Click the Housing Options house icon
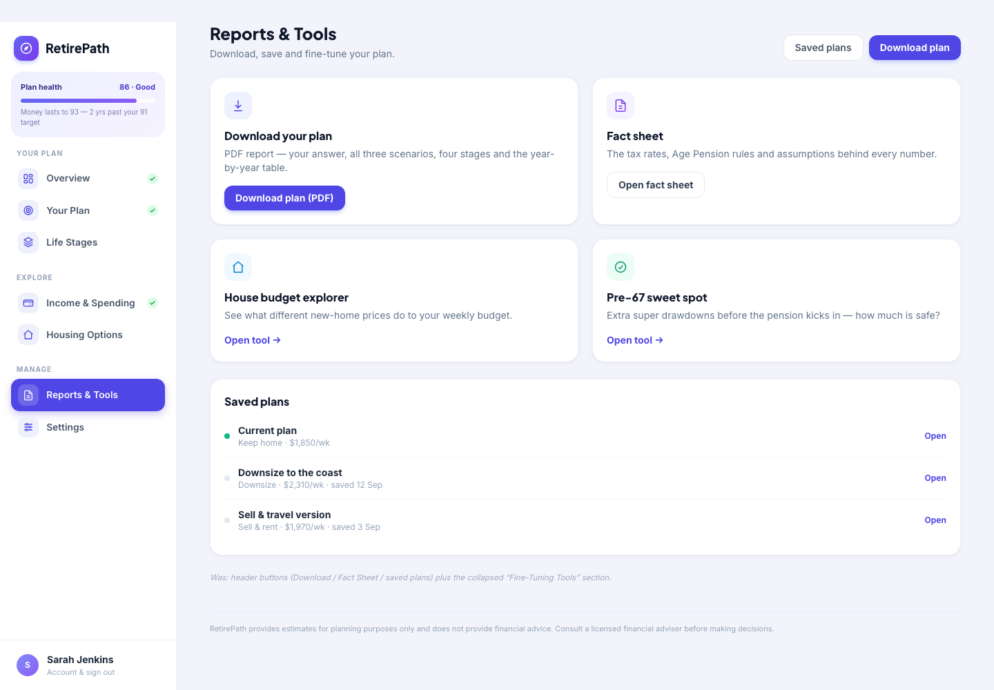Viewport: 994px width, 690px height. (x=28, y=335)
